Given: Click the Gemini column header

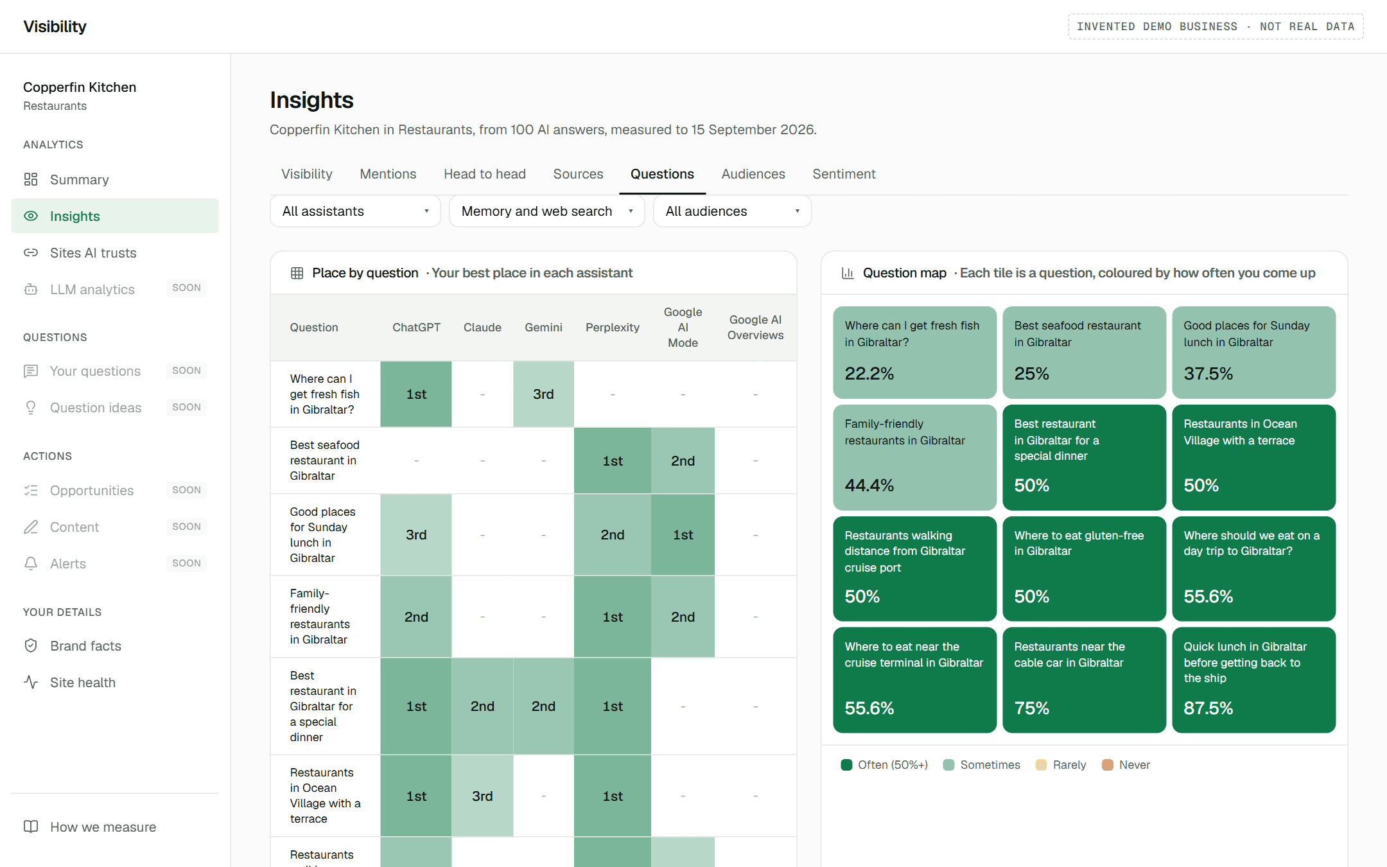Looking at the screenshot, I should tap(543, 328).
